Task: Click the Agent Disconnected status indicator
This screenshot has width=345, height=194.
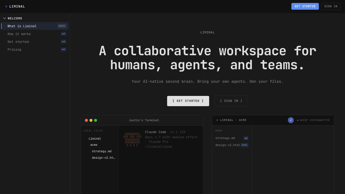Action: pos(313,120)
